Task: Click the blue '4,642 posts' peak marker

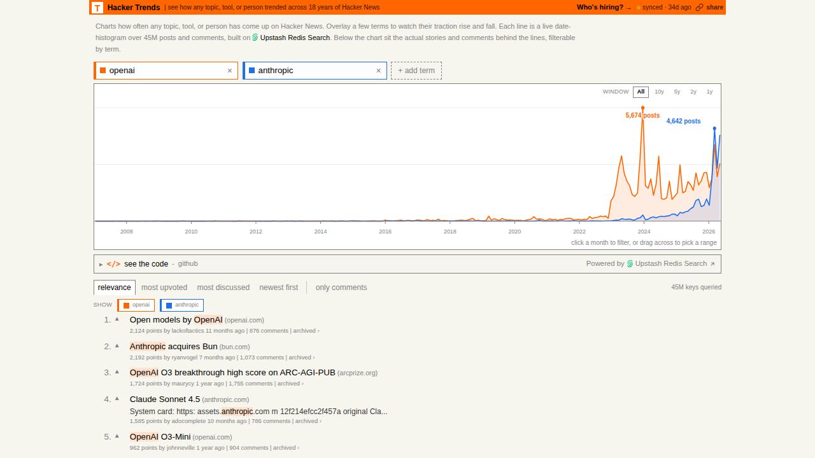Action: pos(714,128)
